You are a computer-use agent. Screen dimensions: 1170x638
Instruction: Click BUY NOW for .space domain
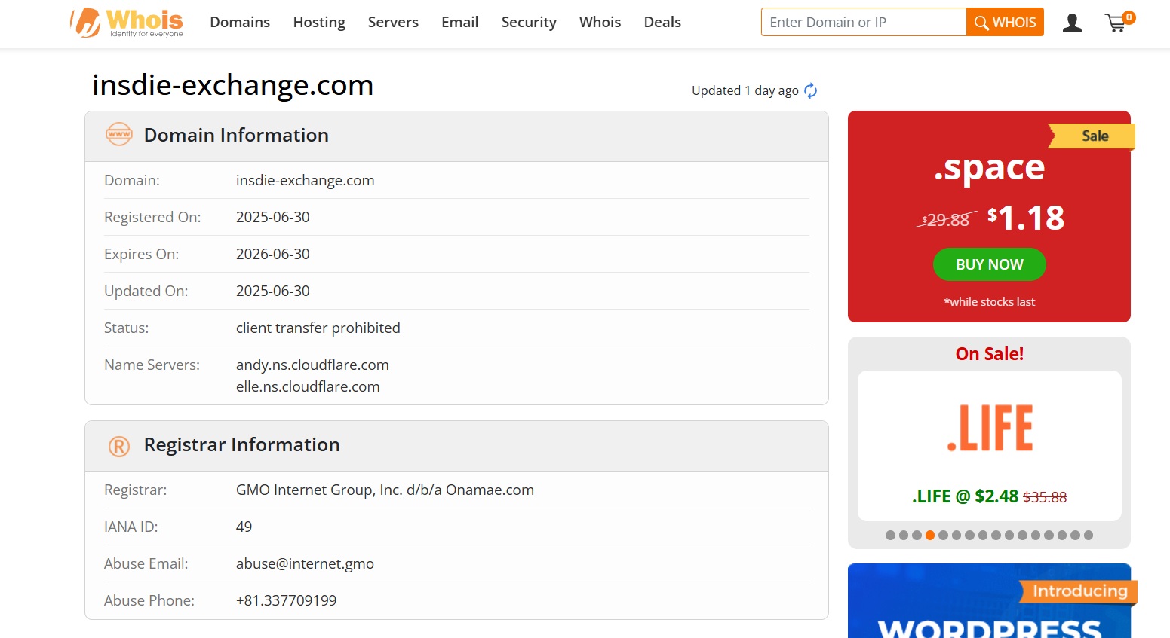click(990, 264)
